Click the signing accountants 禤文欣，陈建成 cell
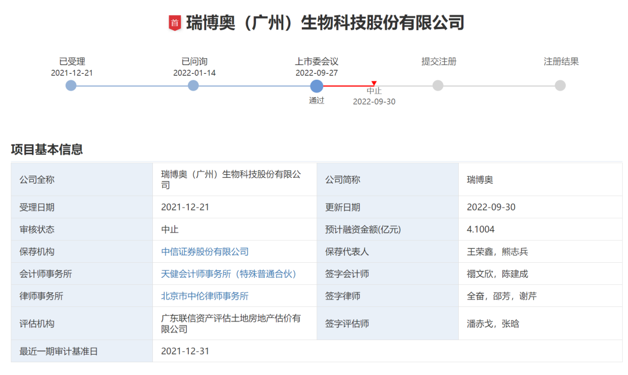The image size is (628, 375). pos(497,274)
